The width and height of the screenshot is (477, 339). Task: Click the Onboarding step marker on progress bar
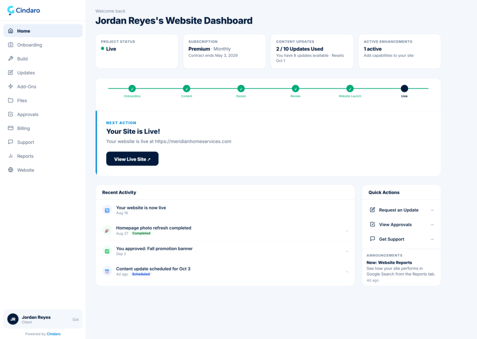pos(132,88)
